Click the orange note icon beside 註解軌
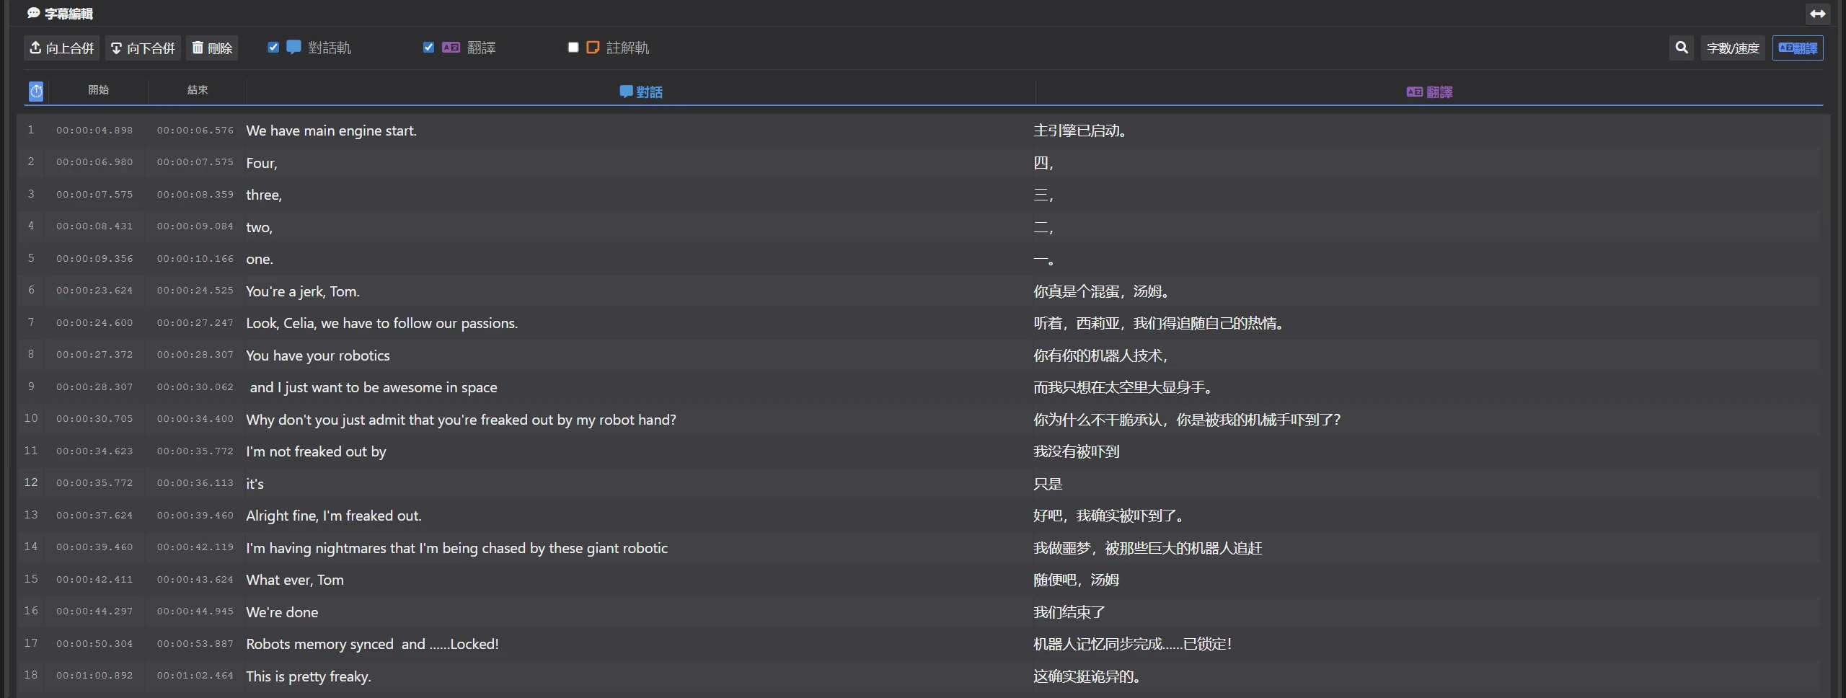 tap(593, 48)
